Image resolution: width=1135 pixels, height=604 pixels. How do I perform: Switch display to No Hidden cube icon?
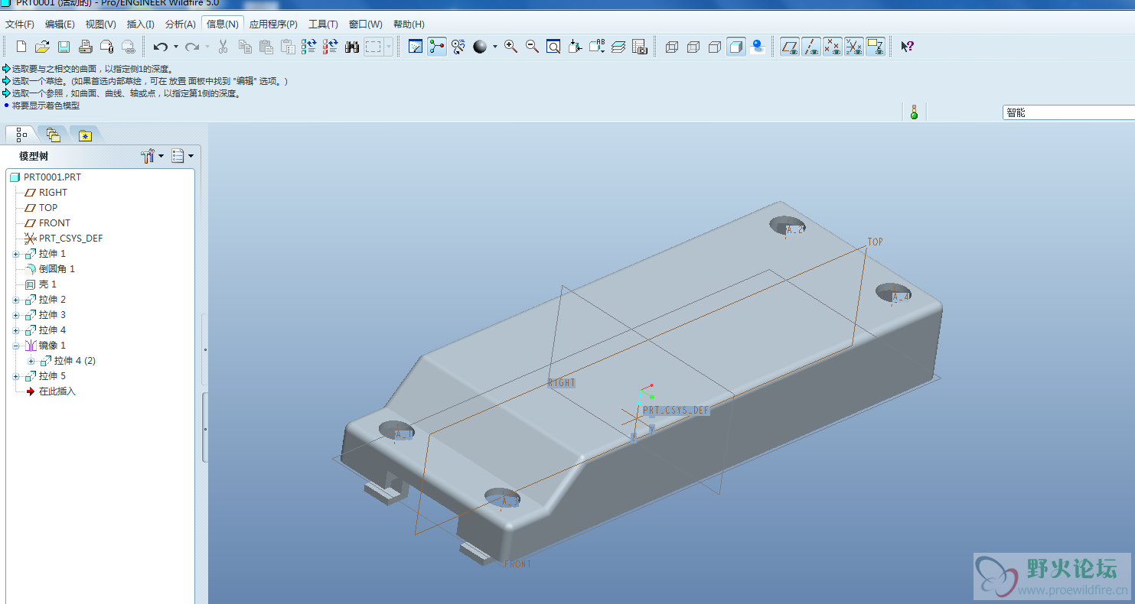pyautogui.click(x=715, y=47)
